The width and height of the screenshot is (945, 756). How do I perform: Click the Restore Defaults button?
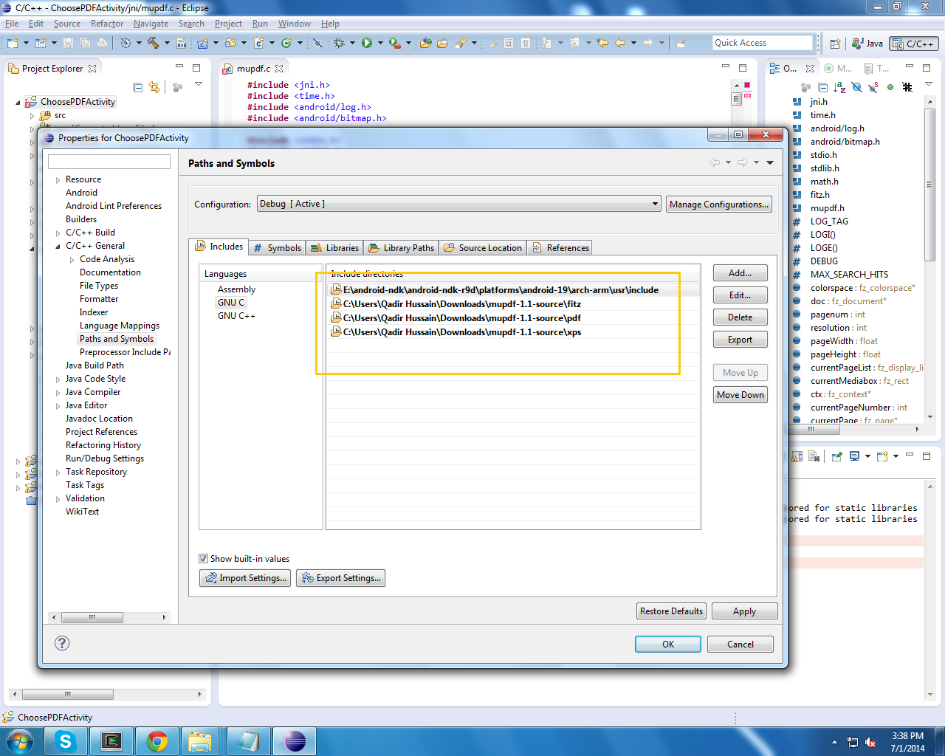tap(671, 611)
